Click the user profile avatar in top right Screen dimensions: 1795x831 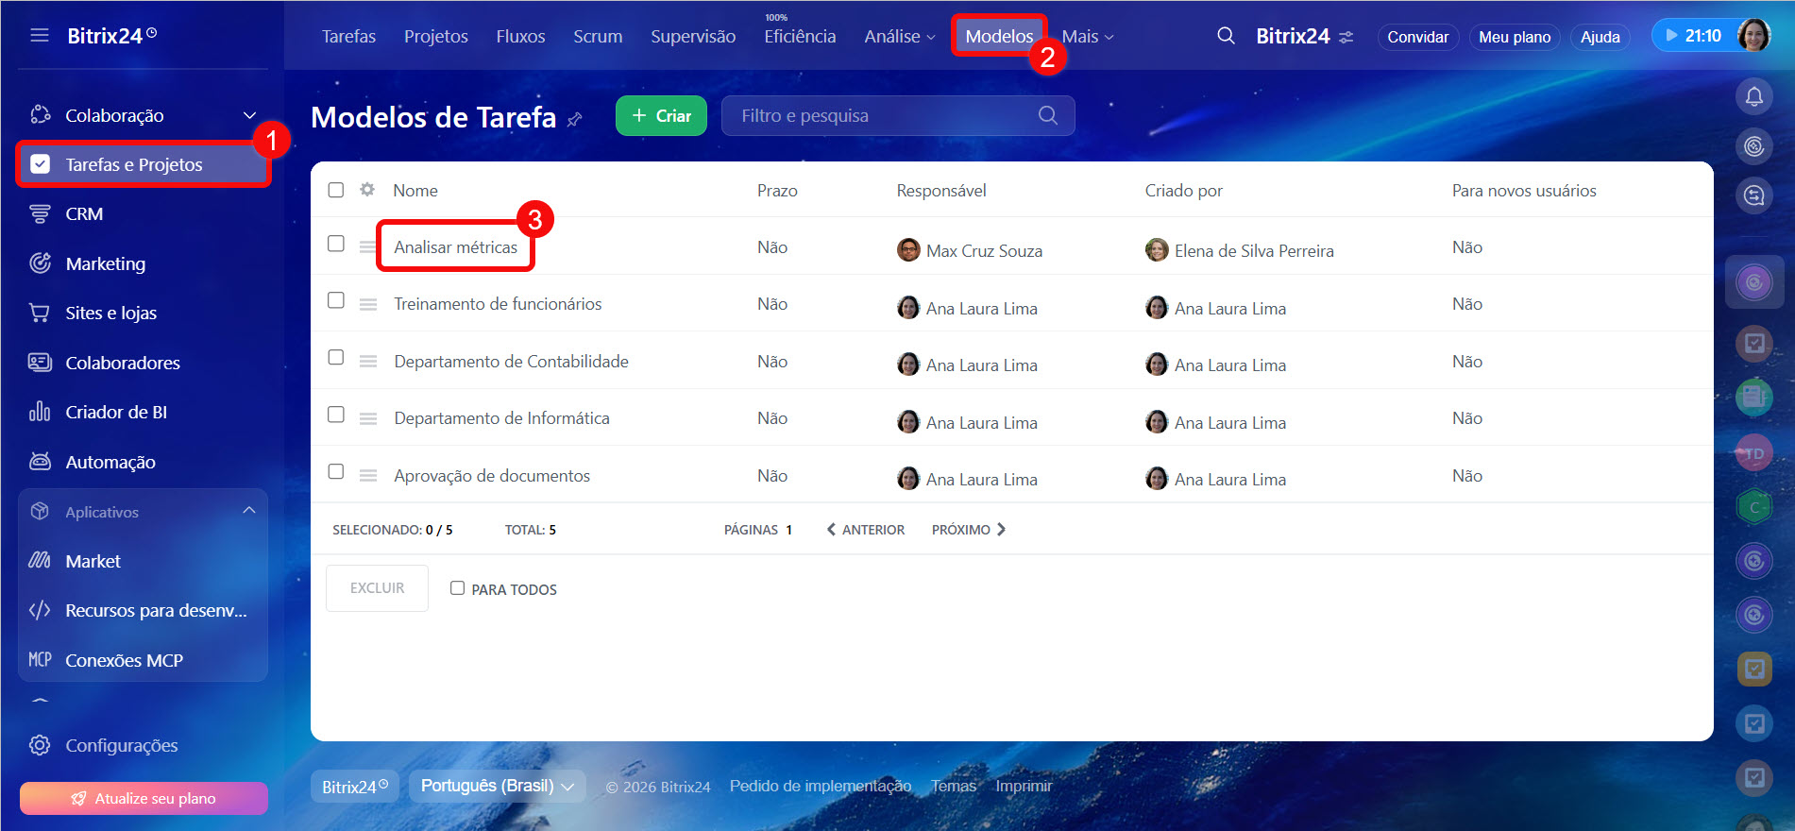pyautogui.click(x=1753, y=36)
